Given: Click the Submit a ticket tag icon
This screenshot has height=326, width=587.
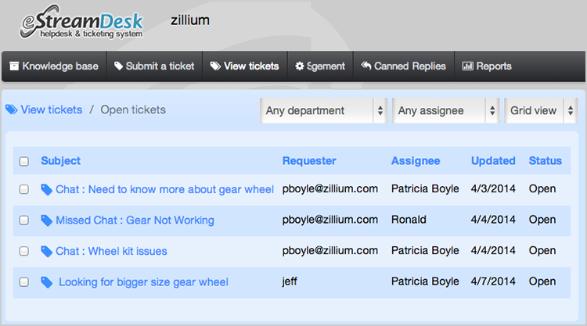Looking at the screenshot, I should pos(118,66).
